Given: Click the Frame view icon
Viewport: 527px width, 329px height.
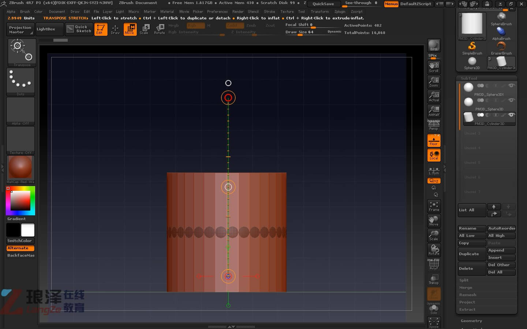Looking at the screenshot, I should pos(434,206).
